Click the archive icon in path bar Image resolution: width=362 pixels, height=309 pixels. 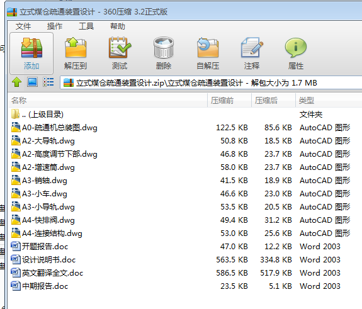click(x=69, y=83)
